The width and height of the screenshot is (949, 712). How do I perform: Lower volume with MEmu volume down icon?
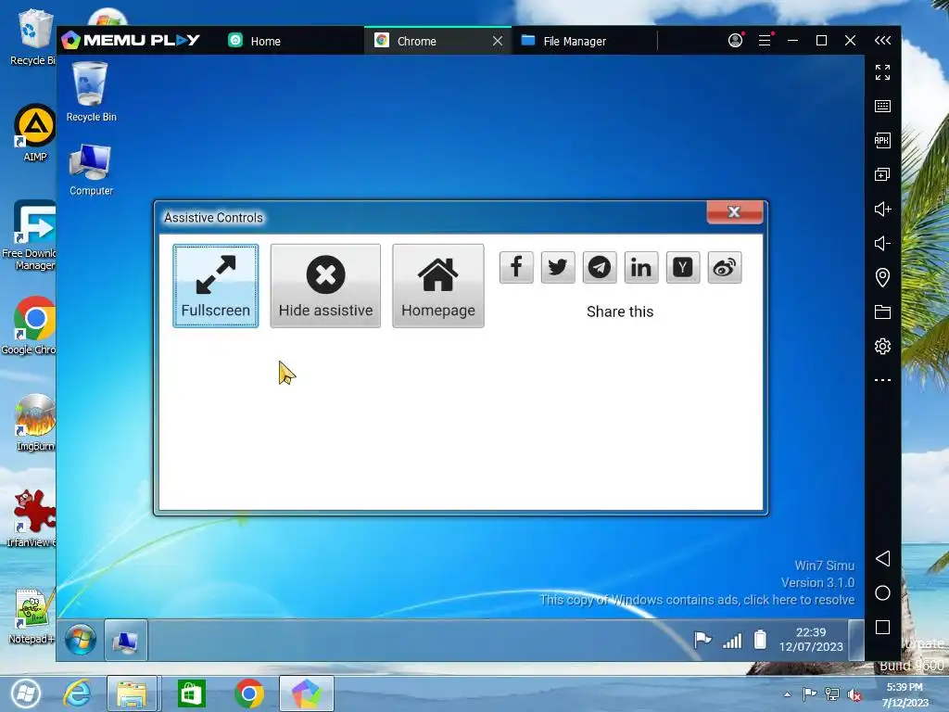882,244
